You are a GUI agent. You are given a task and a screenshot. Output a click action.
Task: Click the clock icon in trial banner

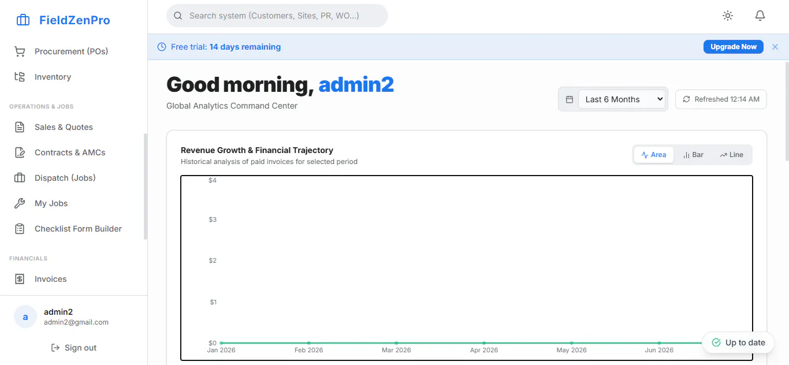(162, 47)
